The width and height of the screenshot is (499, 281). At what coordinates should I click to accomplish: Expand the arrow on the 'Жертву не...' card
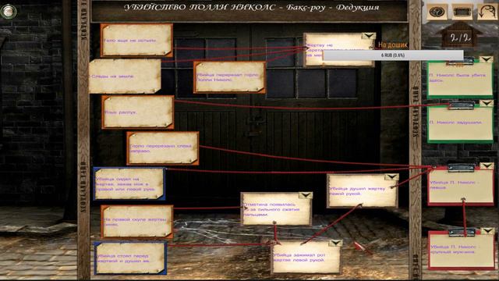pos(369,36)
